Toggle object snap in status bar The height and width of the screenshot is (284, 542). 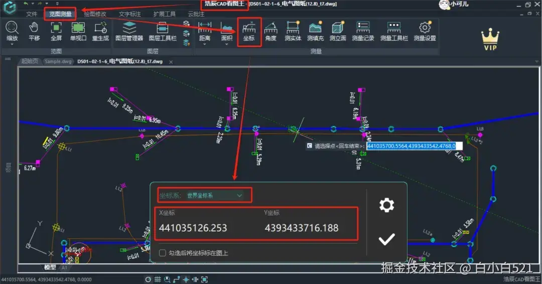[x=186, y=279]
